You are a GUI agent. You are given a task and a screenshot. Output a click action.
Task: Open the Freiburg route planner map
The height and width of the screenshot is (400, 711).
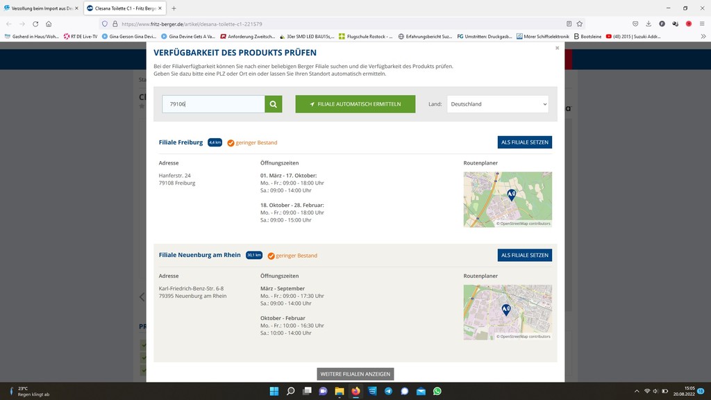pos(508,199)
